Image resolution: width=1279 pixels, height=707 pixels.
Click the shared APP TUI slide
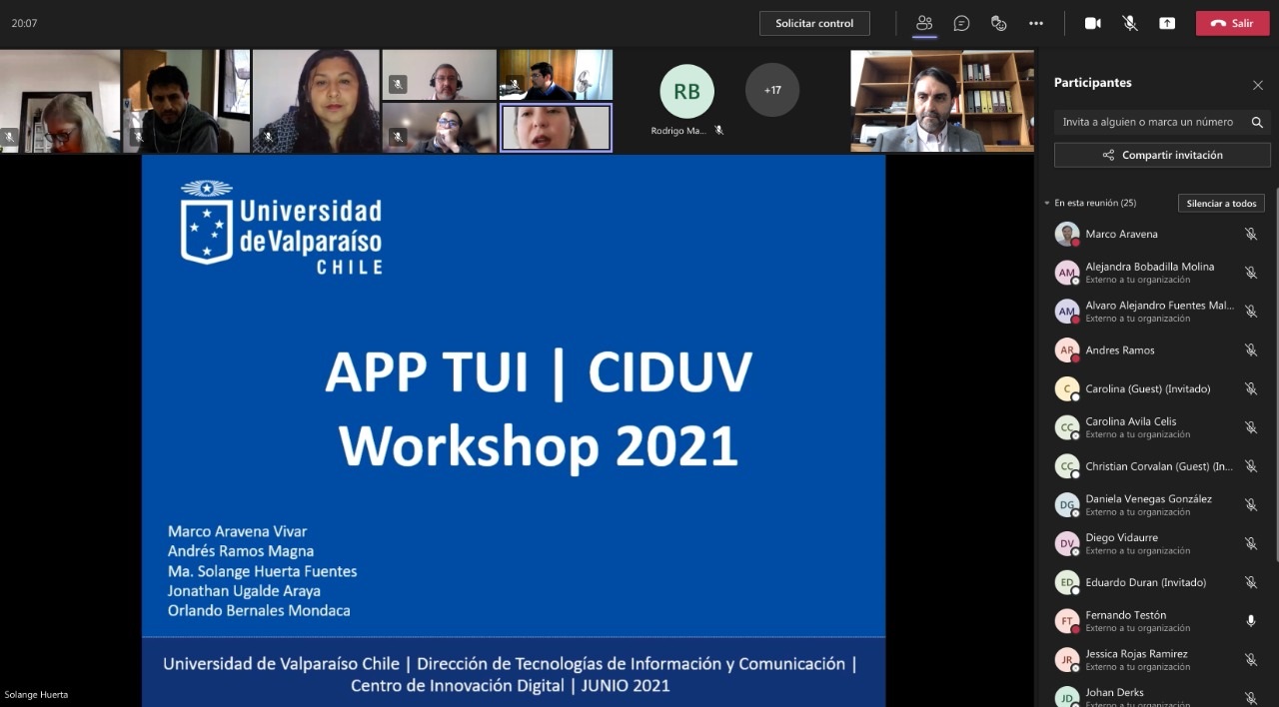point(514,430)
